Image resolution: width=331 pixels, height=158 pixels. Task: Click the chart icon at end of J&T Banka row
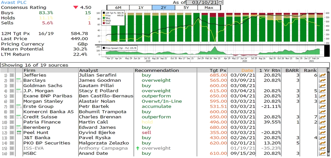click(x=322, y=138)
